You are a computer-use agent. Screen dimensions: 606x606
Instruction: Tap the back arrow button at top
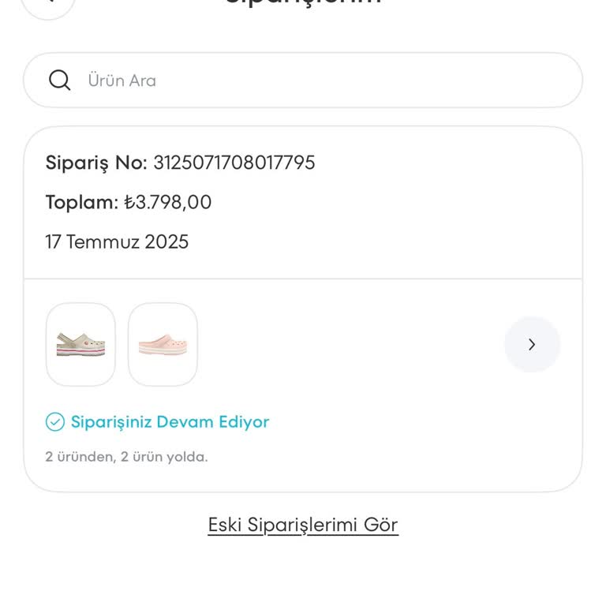click(x=48, y=2)
